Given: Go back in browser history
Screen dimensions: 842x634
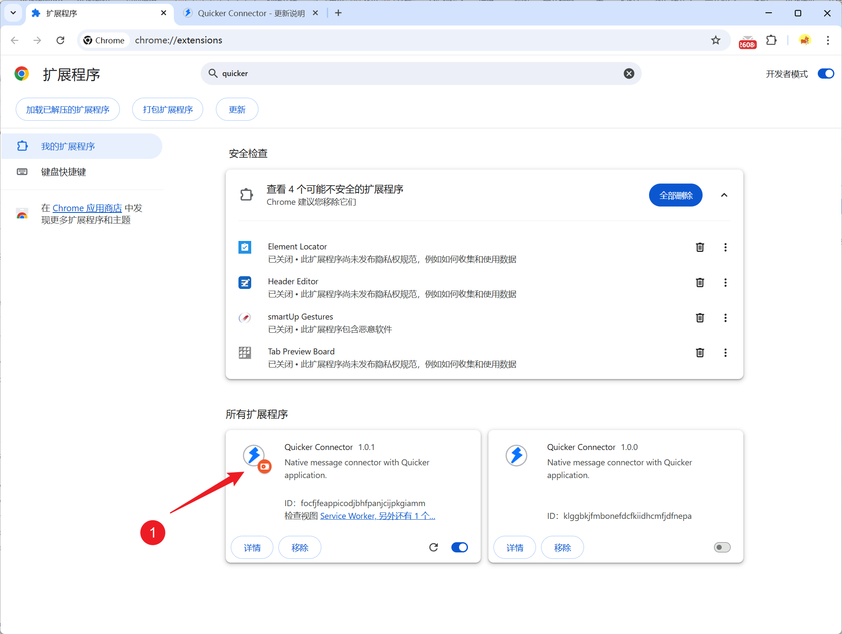Looking at the screenshot, I should tap(15, 40).
